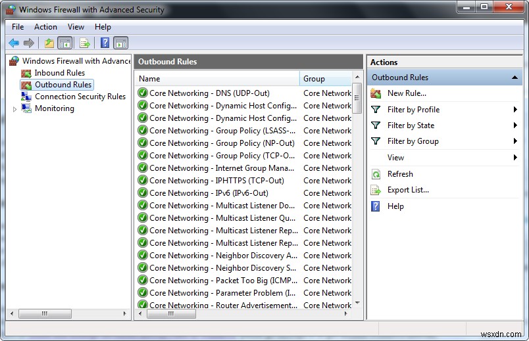Click green check icon of IPHTTPS (TCP-Out) rule

[143, 180]
